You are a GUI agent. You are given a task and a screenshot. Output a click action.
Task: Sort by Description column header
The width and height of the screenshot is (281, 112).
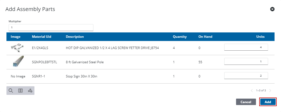click(75, 37)
